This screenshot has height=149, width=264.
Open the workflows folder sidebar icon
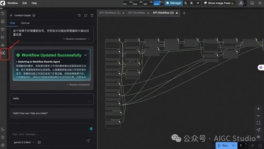[3, 37]
